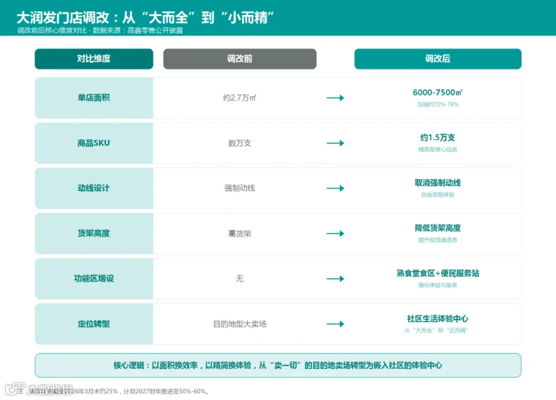The width and height of the screenshot is (556, 400).
Task: Click the 动线设计 row label
Action: 94,188
